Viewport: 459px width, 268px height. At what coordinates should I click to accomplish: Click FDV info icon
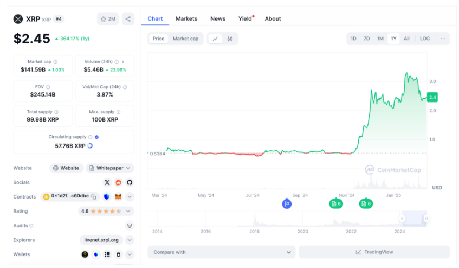click(x=48, y=87)
